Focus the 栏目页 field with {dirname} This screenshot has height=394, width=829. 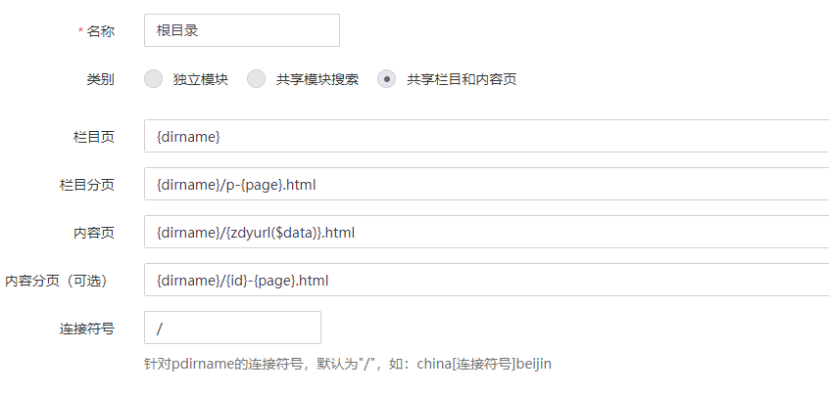click(486, 137)
